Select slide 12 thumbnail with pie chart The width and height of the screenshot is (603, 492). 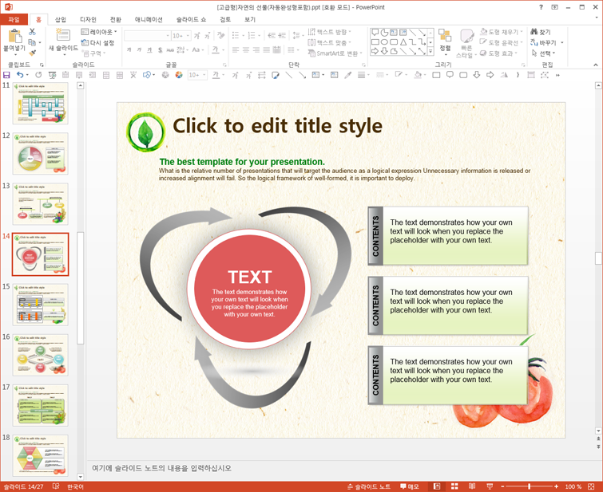coord(41,154)
